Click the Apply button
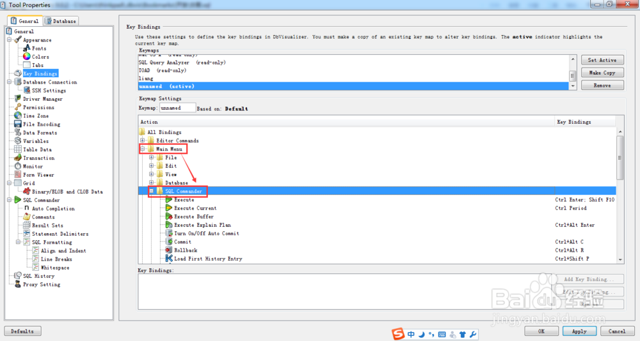The width and height of the screenshot is (640, 341). [579, 331]
